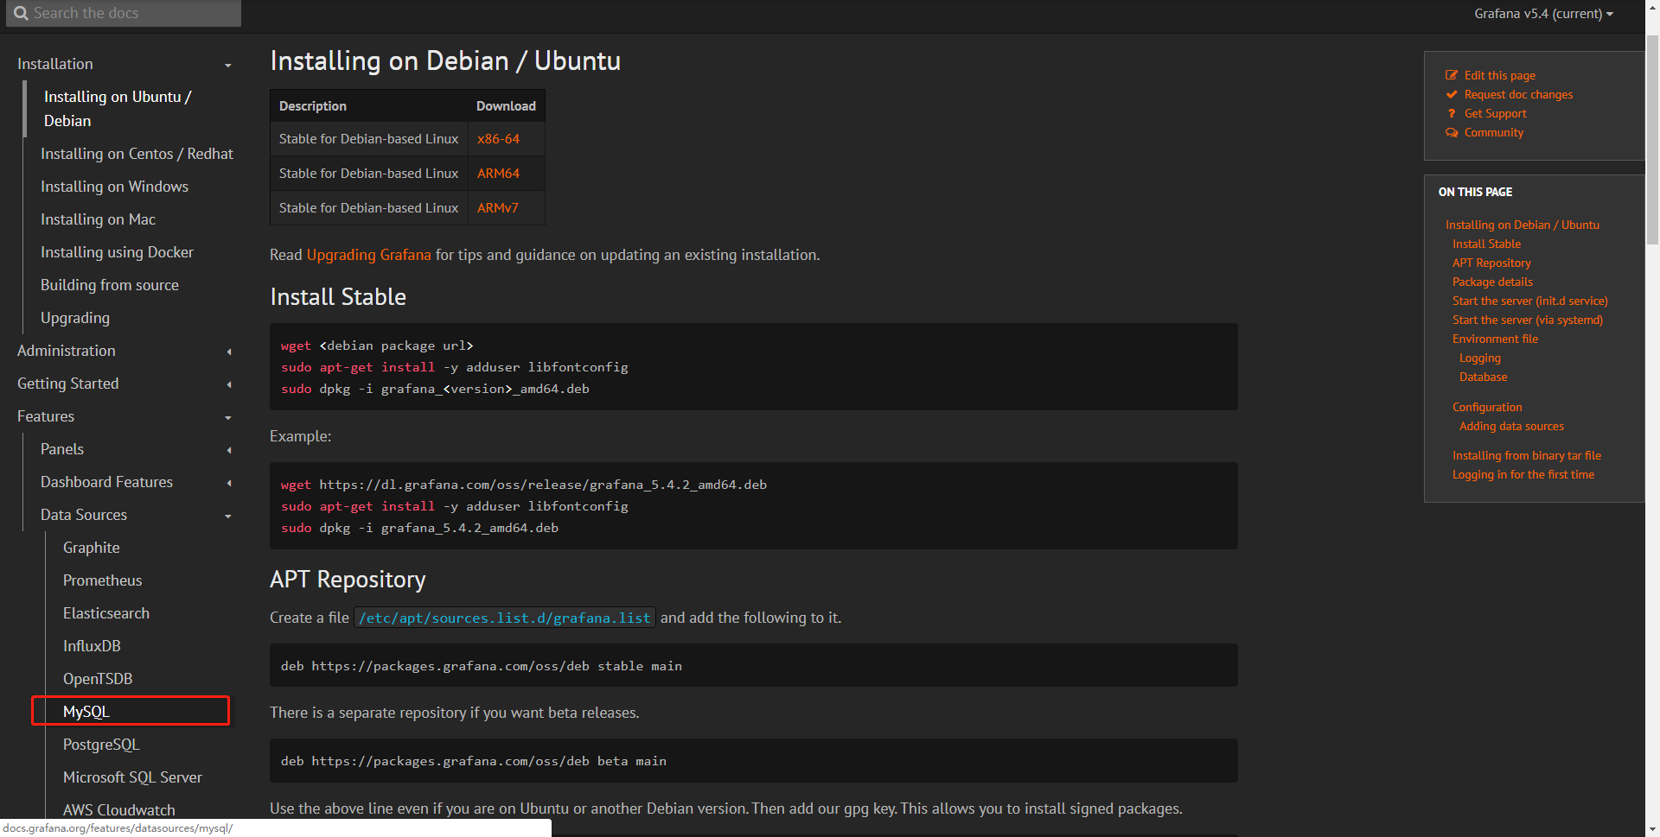
Task: Expand the Panels submenu arrow
Action: tap(229, 450)
